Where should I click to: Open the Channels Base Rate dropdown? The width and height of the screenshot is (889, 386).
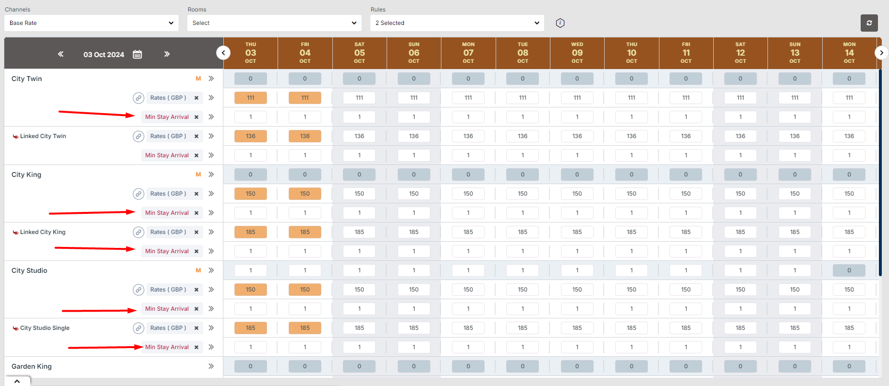(91, 23)
